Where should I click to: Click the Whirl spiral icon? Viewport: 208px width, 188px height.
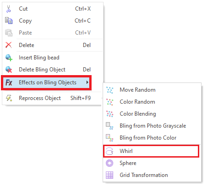coord(110,151)
